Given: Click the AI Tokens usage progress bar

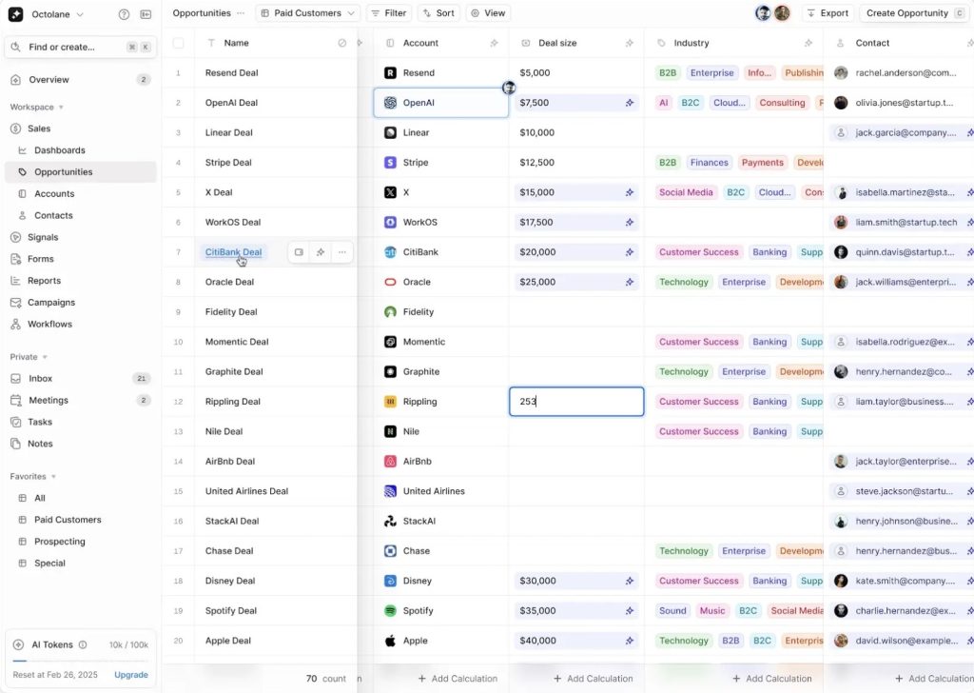Looking at the screenshot, I should coord(81,661).
